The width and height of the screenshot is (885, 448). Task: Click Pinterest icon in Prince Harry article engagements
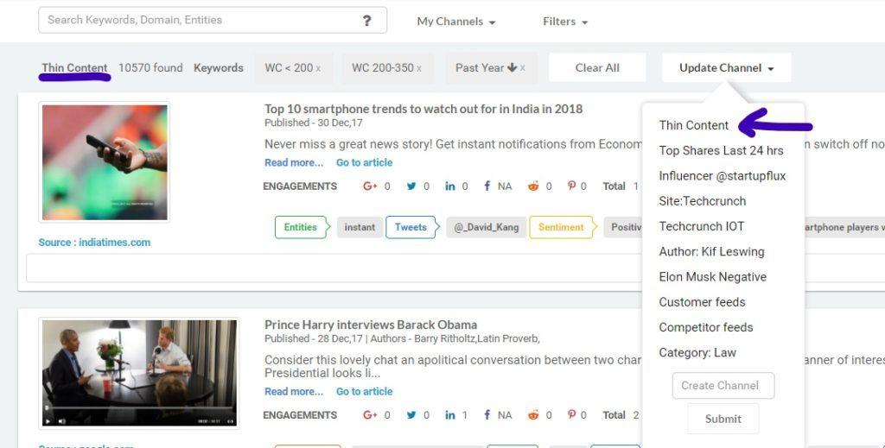[x=572, y=414]
